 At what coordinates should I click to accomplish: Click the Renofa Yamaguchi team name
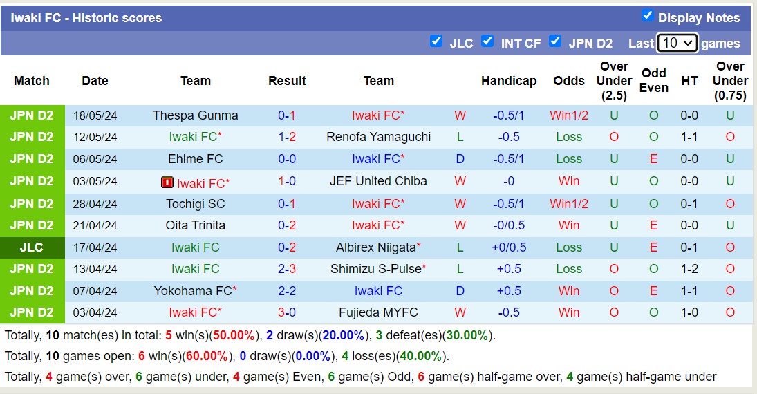[x=379, y=137]
